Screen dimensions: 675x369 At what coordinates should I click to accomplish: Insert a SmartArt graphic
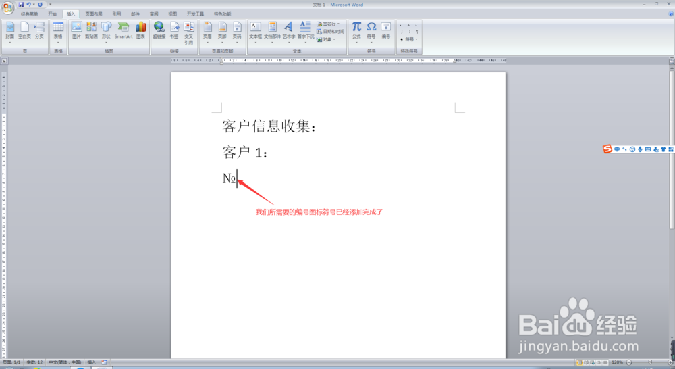[123, 30]
